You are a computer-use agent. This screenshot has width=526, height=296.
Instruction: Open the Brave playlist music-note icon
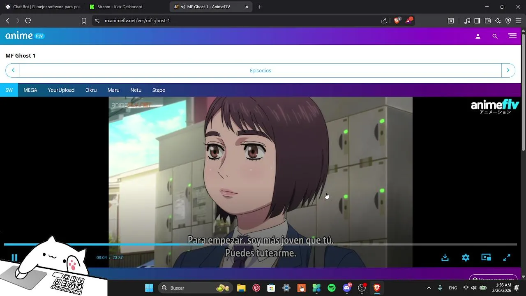click(x=467, y=21)
